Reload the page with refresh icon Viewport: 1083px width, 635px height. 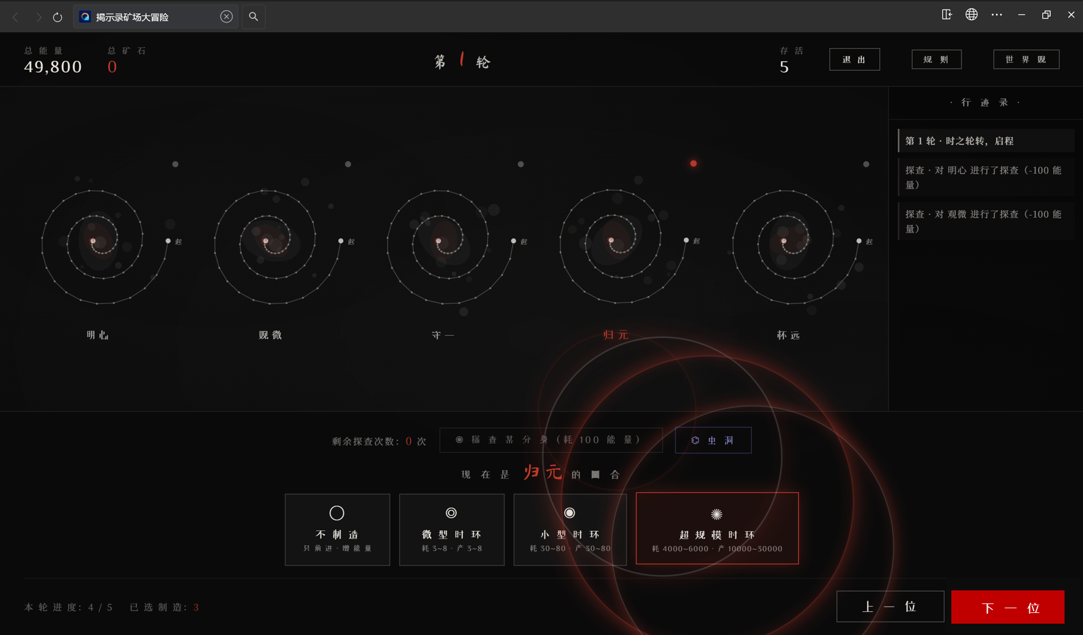click(x=58, y=17)
